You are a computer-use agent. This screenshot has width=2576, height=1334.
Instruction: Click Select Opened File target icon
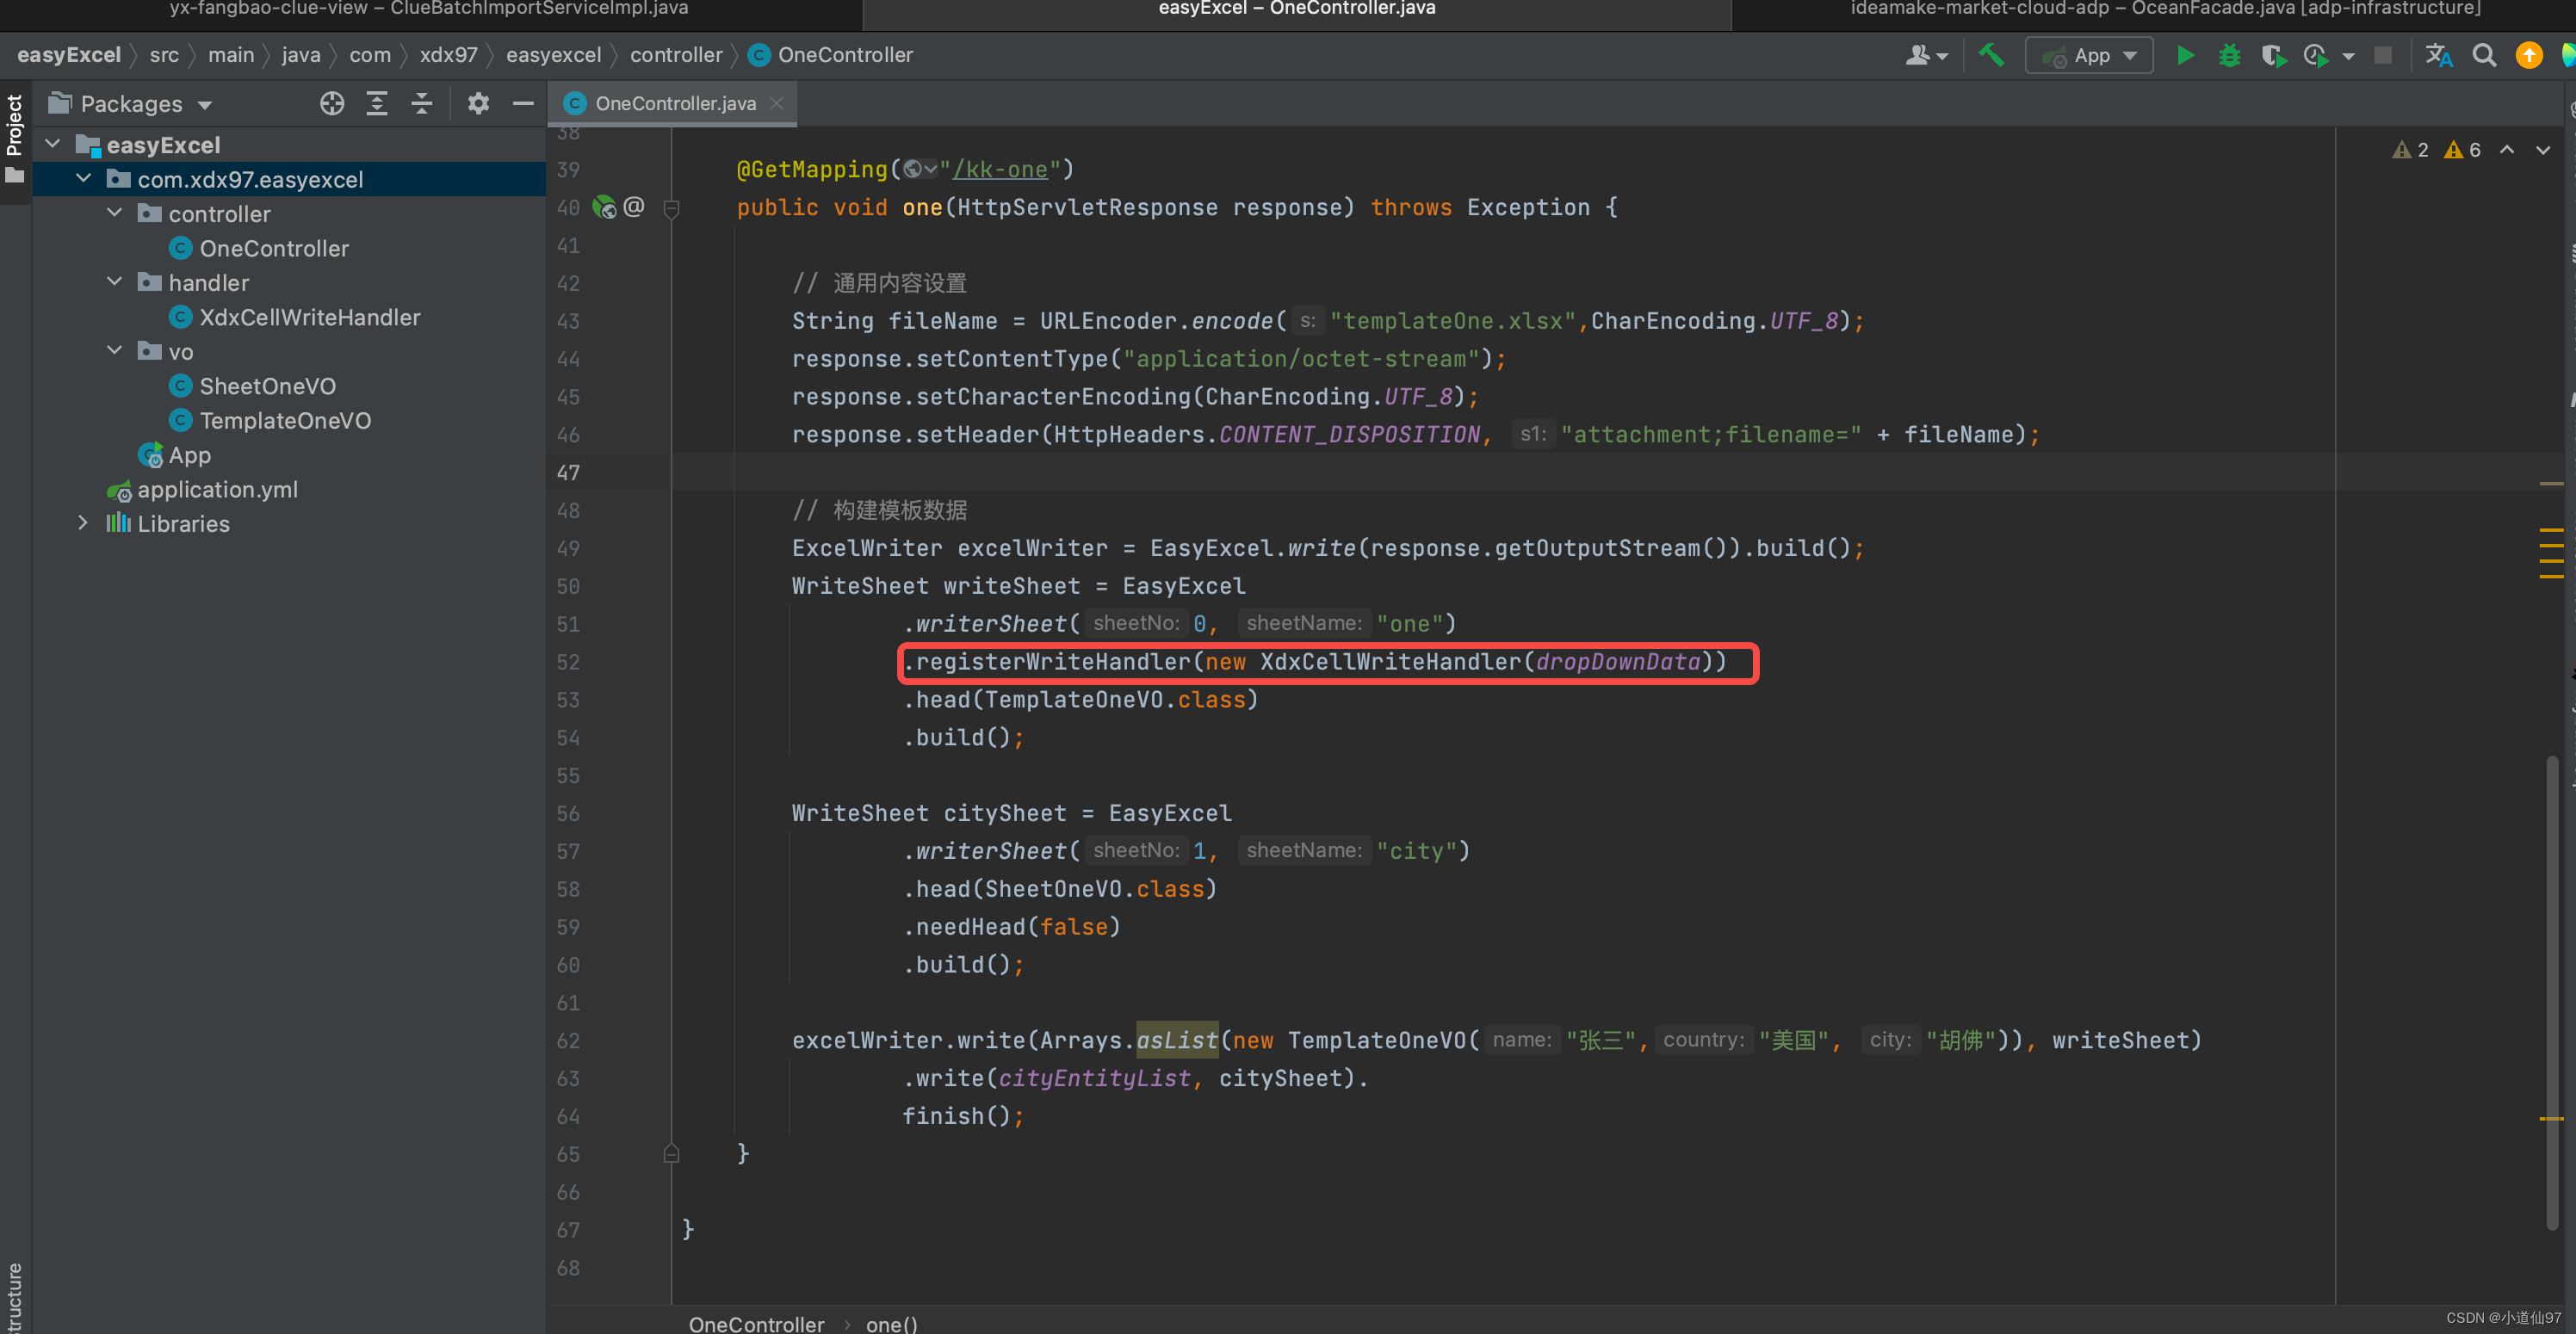pyautogui.click(x=332, y=103)
